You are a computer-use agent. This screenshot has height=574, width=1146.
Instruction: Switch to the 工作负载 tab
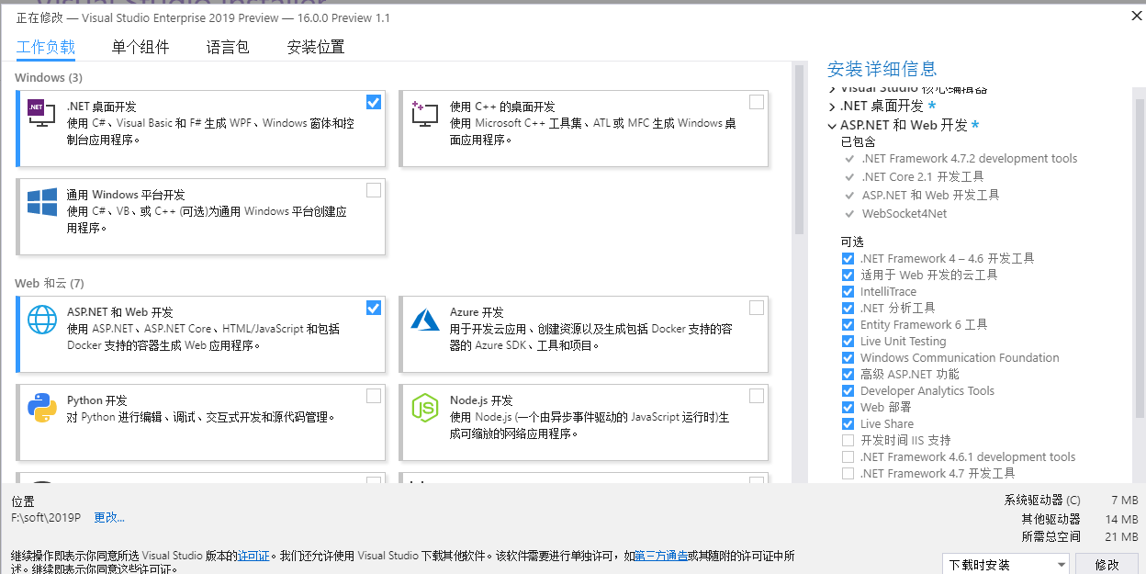[46, 47]
